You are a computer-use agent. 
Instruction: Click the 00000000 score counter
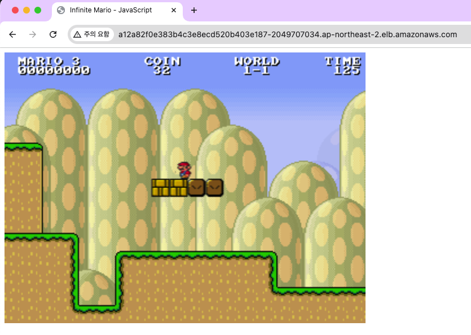[x=54, y=70]
